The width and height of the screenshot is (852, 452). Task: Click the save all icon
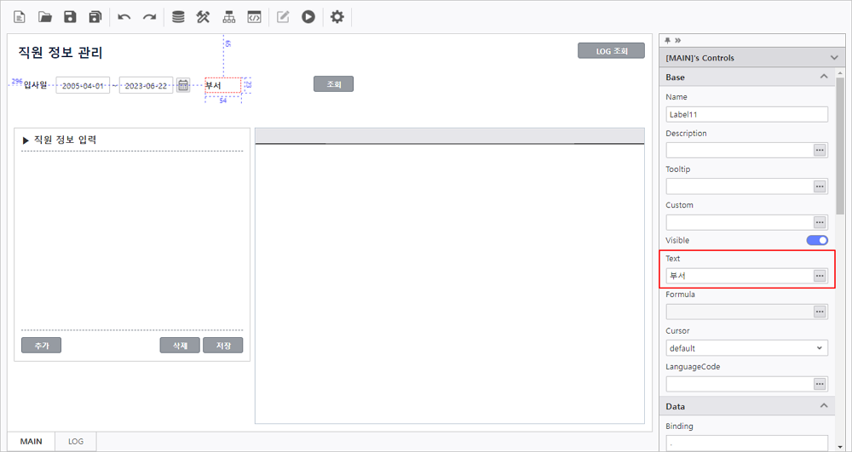(95, 17)
